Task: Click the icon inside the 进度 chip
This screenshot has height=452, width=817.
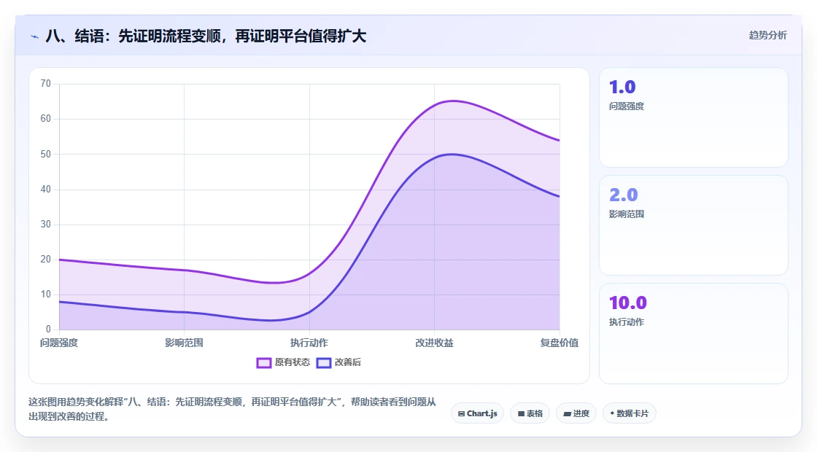Action: pos(568,414)
